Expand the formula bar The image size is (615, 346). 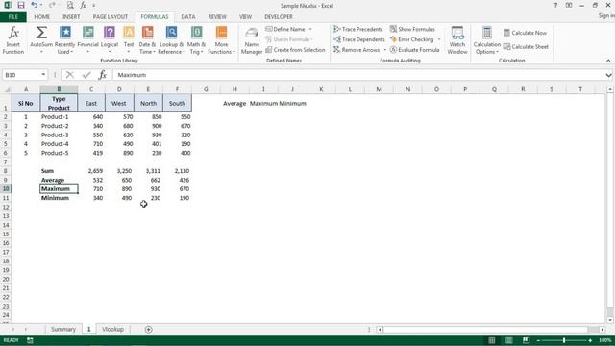click(x=608, y=75)
